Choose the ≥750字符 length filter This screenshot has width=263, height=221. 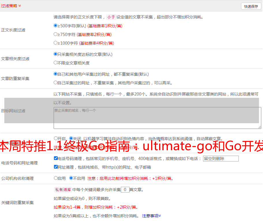click(56, 34)
